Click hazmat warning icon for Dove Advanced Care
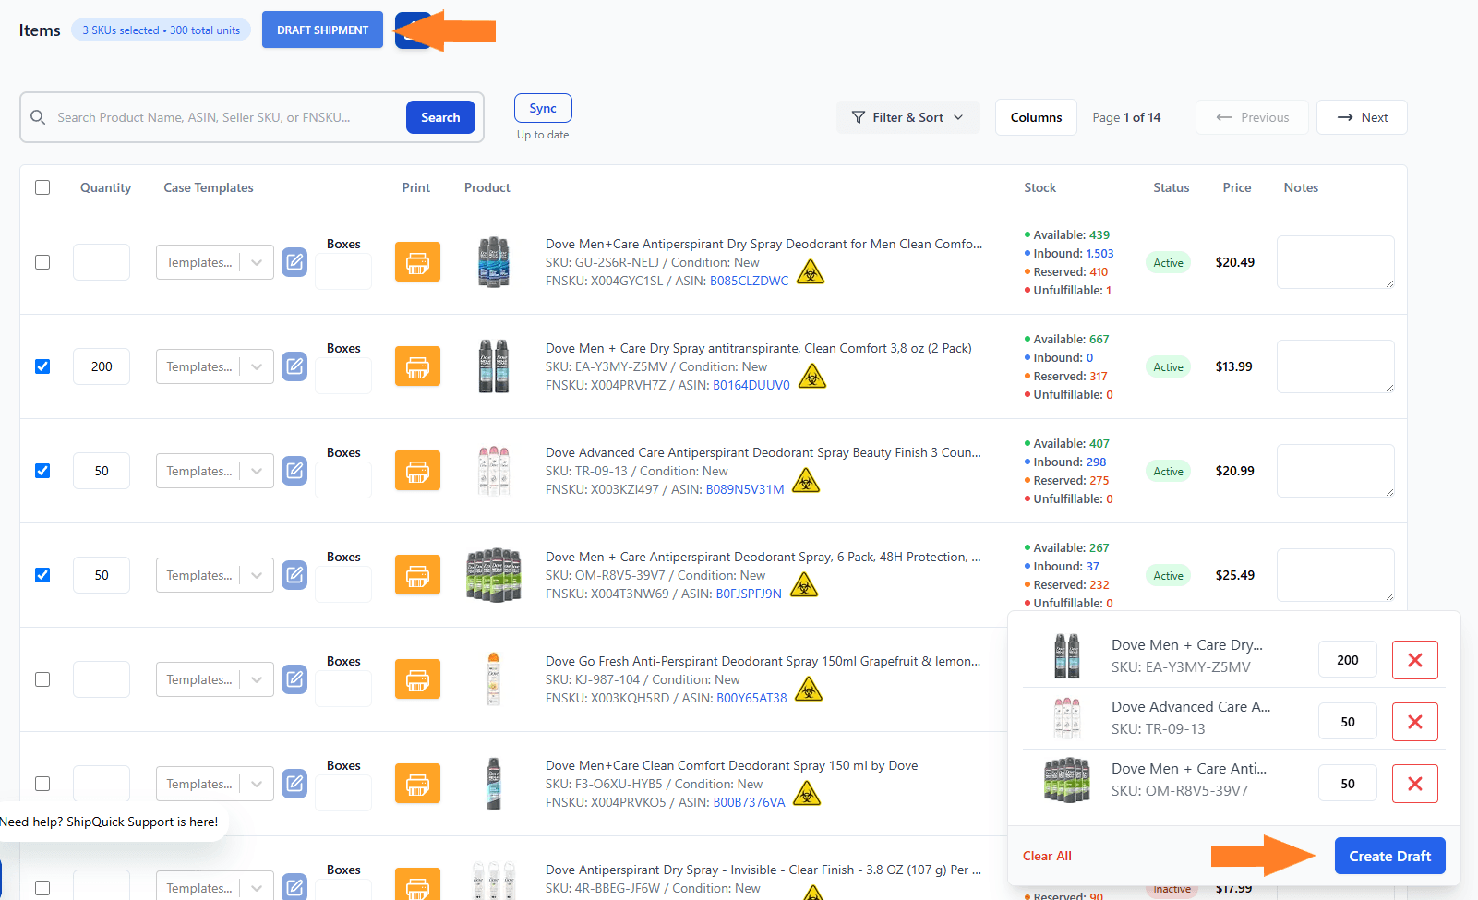The width and height of the screenshot is (1478, 900). [x=805, y=481]
